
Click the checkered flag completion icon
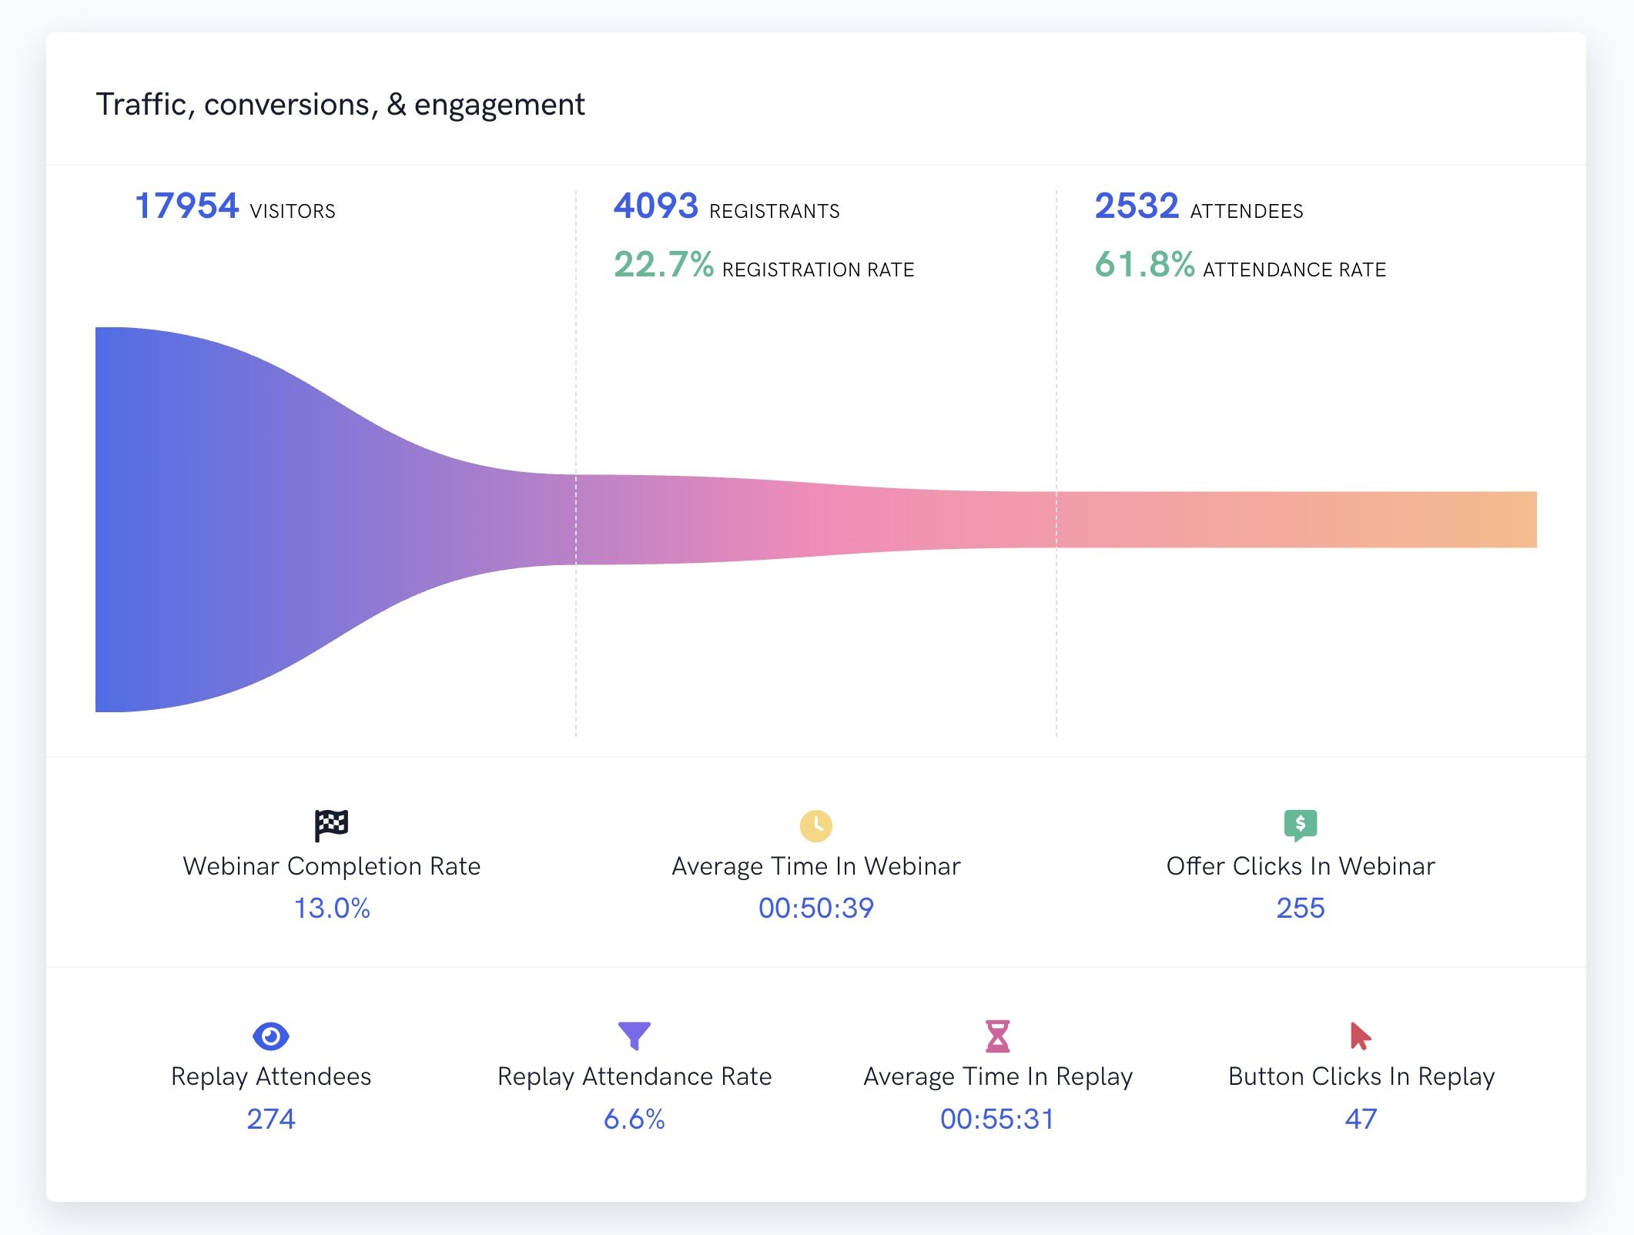331,825
